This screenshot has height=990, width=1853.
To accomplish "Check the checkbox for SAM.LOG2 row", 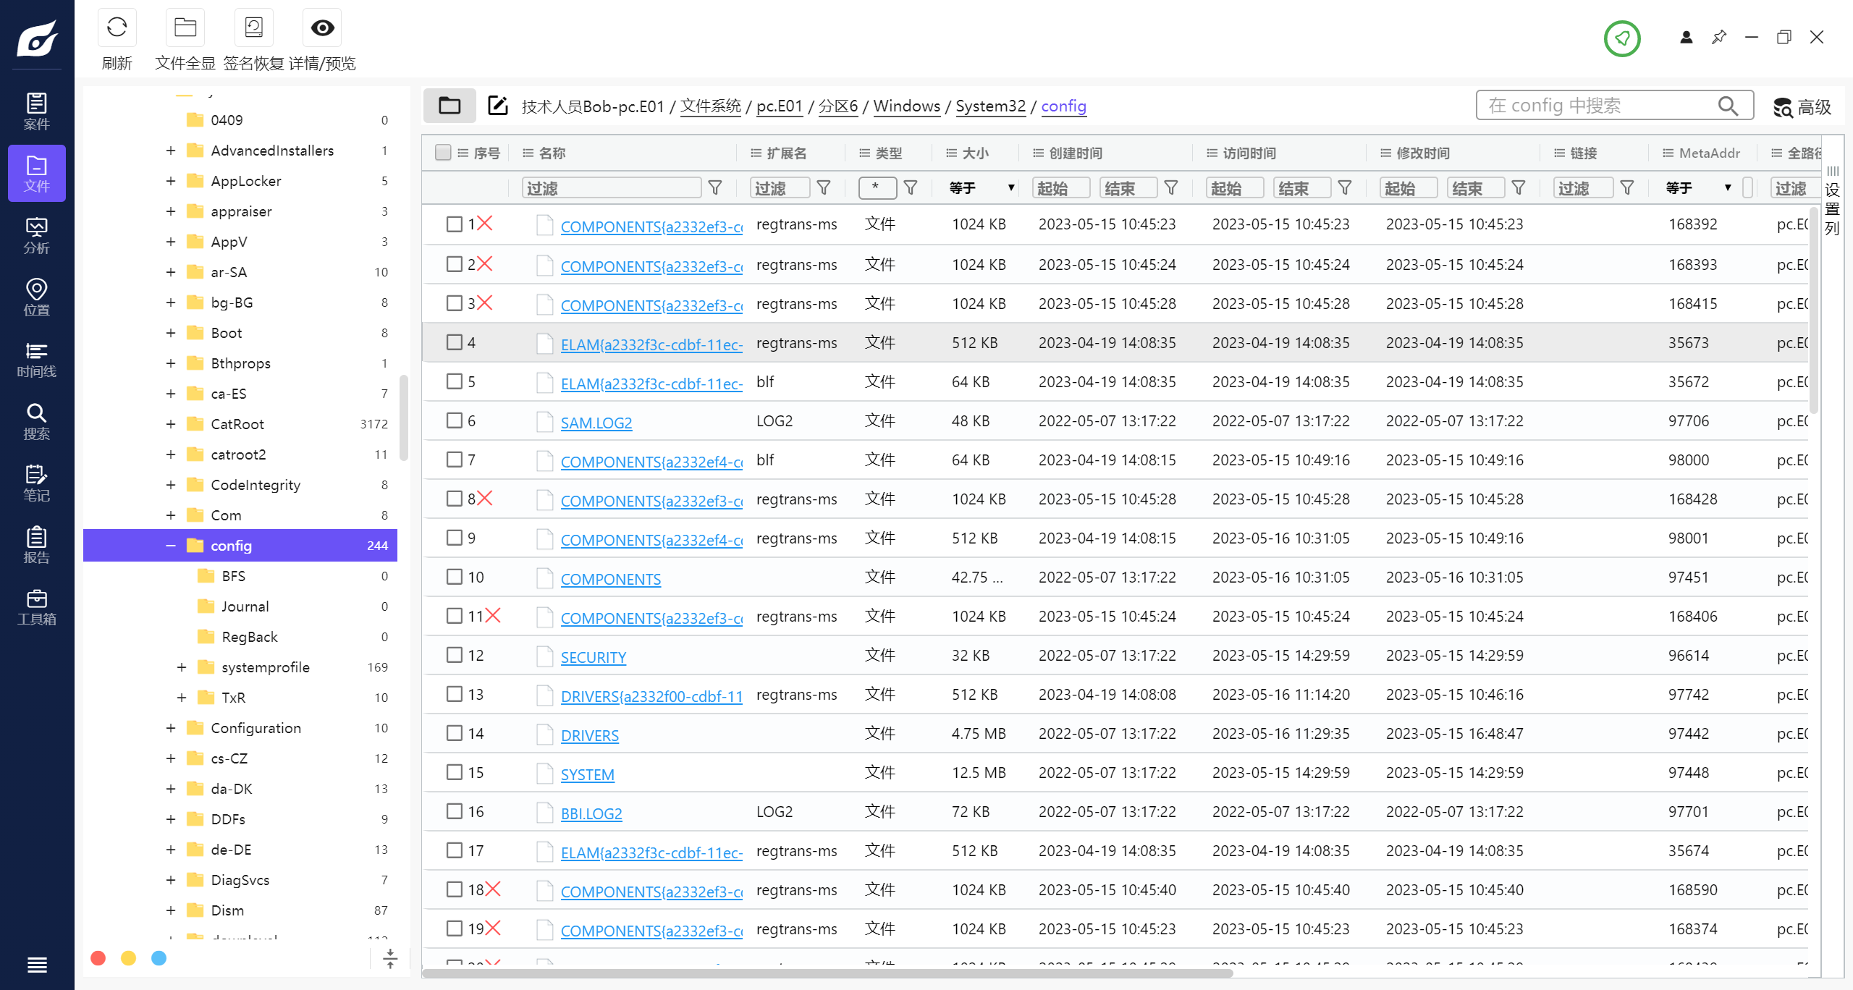I will 455,420.
